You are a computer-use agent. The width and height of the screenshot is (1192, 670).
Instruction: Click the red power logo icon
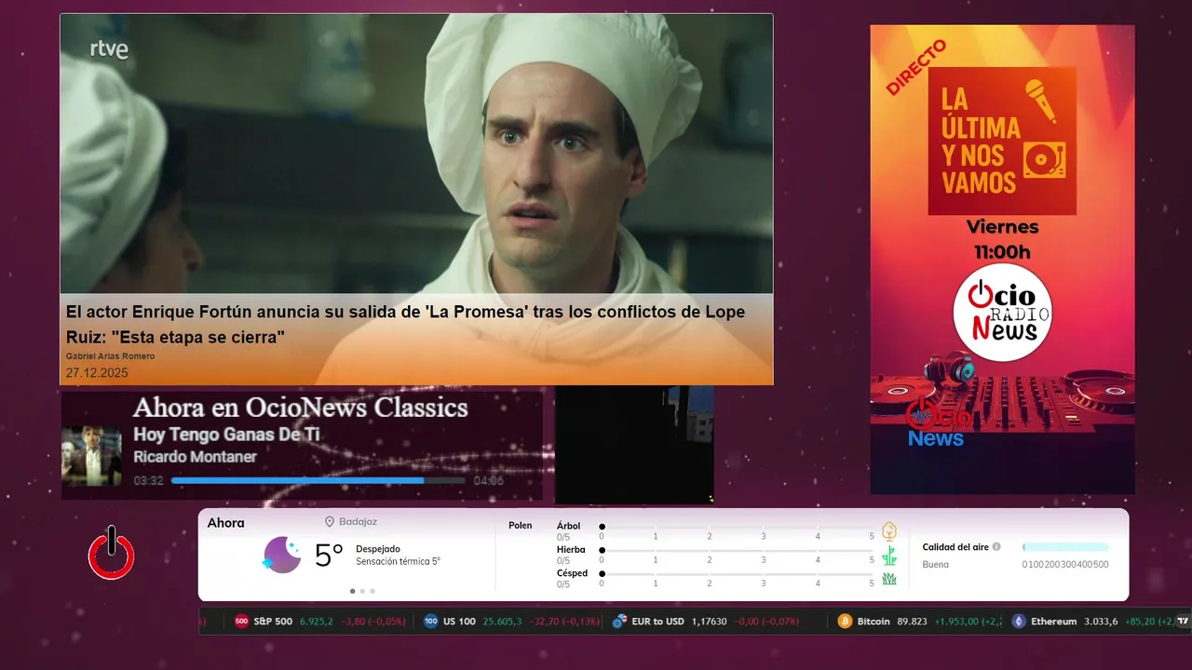[x=111, y=553]
